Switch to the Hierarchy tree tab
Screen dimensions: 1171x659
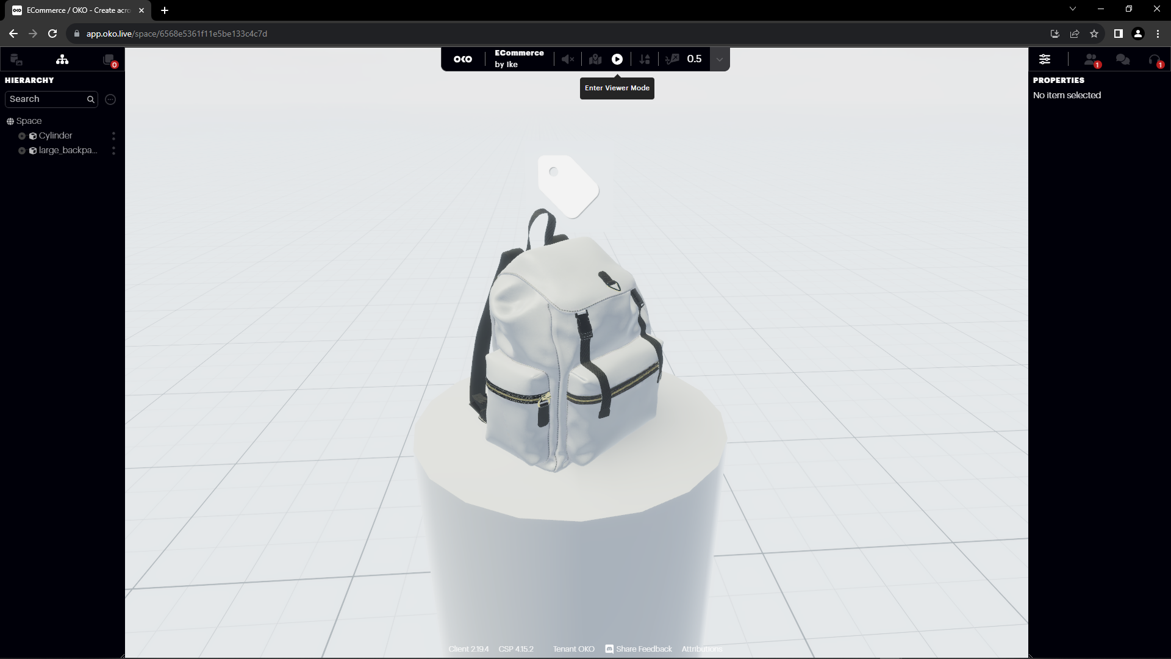(x=62, y=60)
